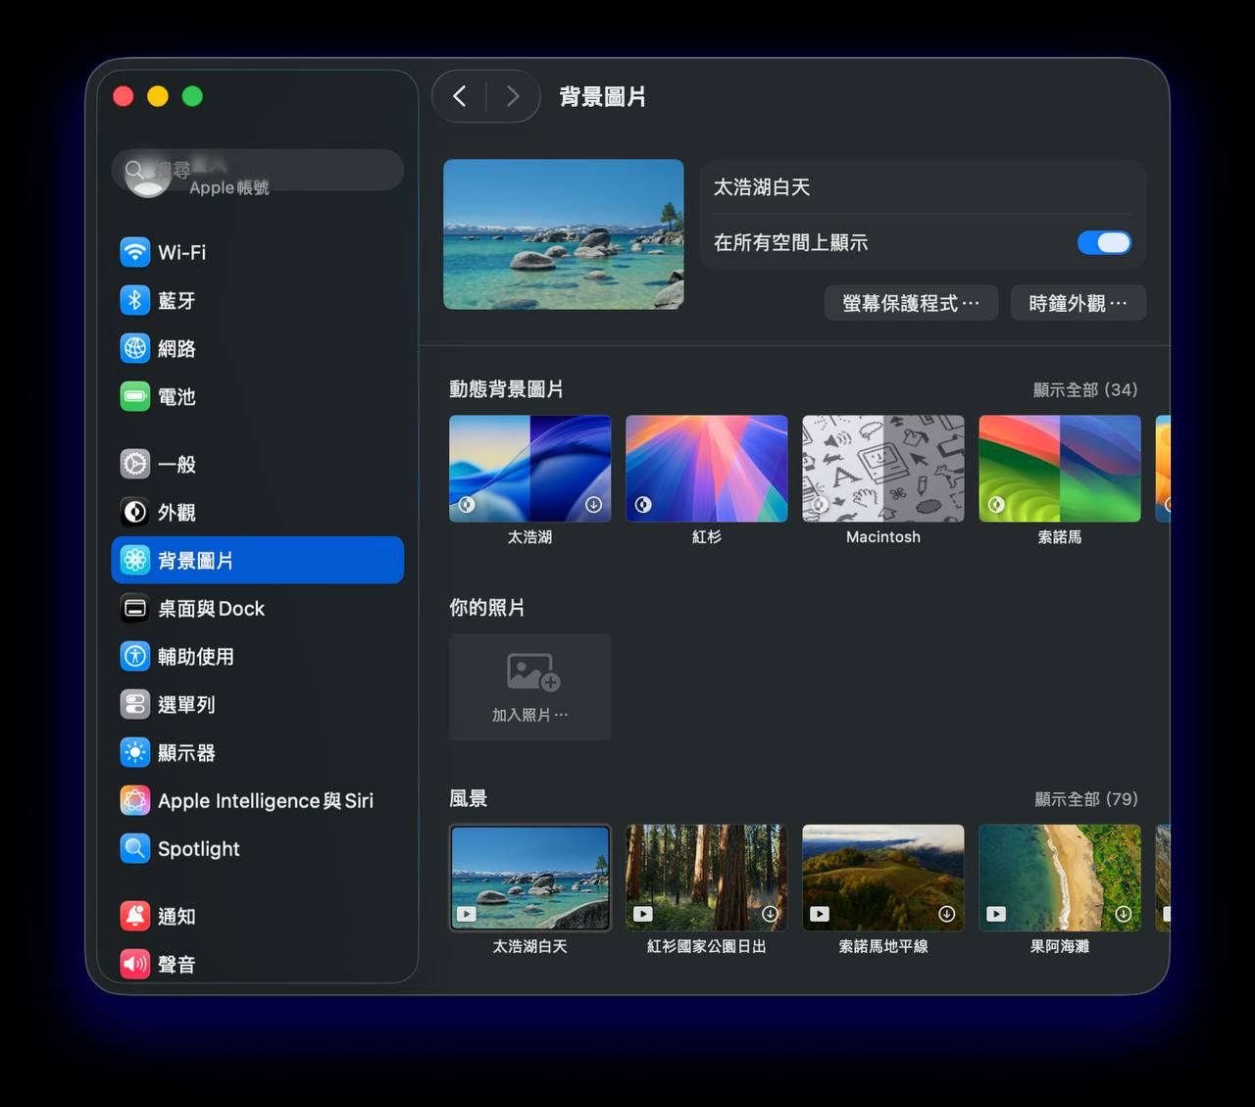
Task: Toggle 在所有空間上顯示 switch off
Action: (x=1103, y=243)
